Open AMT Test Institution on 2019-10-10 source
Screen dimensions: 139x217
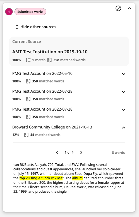[x=50, y=52]
